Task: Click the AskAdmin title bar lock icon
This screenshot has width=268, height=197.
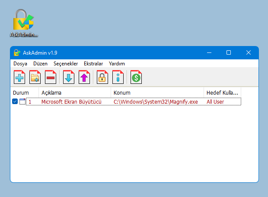Action: coord(17,53)
